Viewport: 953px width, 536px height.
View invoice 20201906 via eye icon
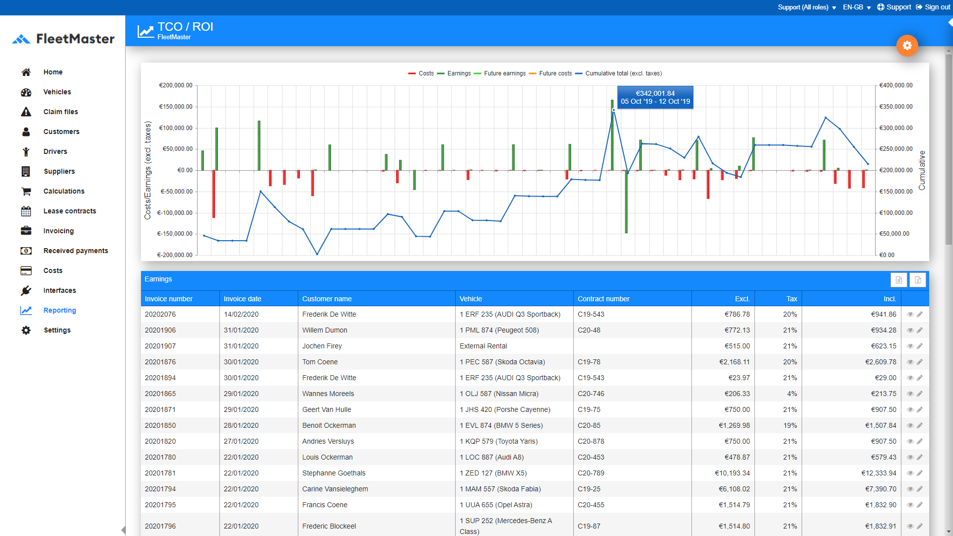pyautogui.click(x=910, y=330)
